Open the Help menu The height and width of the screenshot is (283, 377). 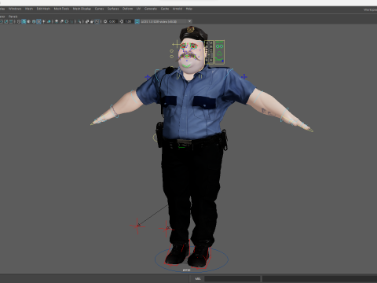(189, 9)
